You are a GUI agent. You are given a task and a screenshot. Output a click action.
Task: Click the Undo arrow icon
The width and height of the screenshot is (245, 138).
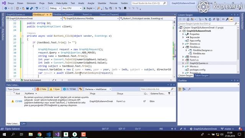pyautogui.click(x=37, y=8)
